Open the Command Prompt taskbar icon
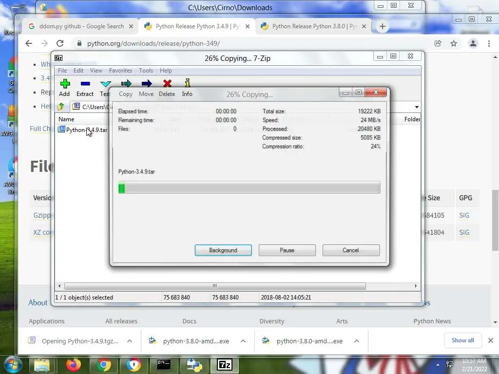Viewport: 499px width, 374px height. 164,365
